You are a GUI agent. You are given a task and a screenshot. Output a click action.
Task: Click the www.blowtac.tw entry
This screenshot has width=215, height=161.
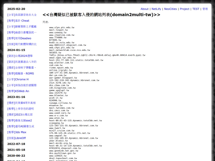(59, 95)
